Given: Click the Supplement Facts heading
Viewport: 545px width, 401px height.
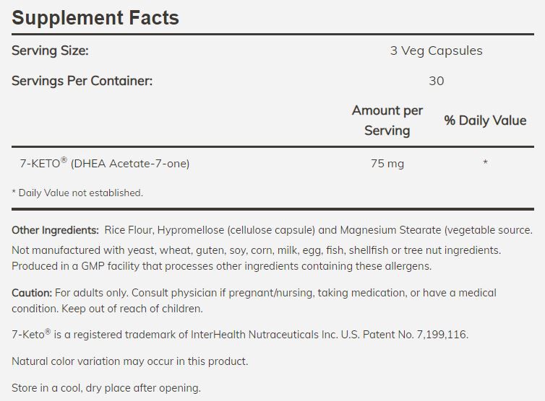Looking at the screenshot, I should 95,18.
